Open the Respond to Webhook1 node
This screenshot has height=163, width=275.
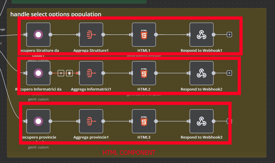(202, 35)
